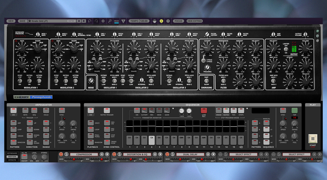Screen dimensions: 327x180
Task: Open the MIDI mapping panel
Action: coord(117,21)
